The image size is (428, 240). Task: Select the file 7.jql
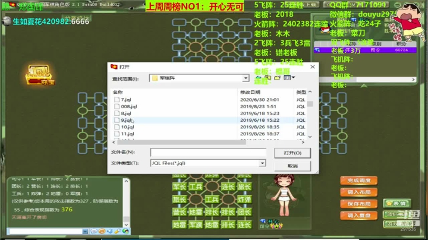click(x=126, y=100)
